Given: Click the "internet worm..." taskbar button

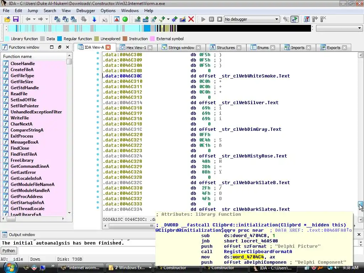Looking at the screenshot, I should (x=80, y=268).
